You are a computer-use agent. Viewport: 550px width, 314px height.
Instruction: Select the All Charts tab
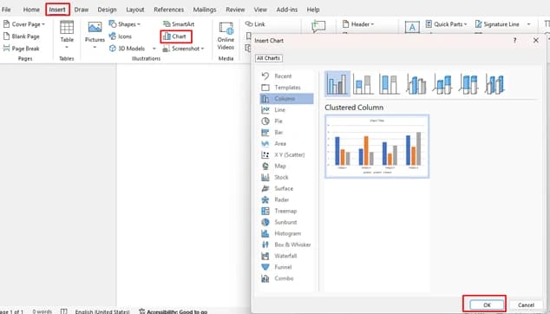coord(268,58)
